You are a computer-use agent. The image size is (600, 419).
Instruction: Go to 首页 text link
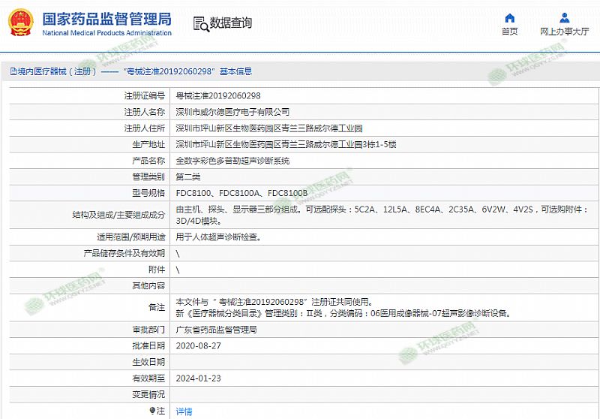[x=509, y=32]
